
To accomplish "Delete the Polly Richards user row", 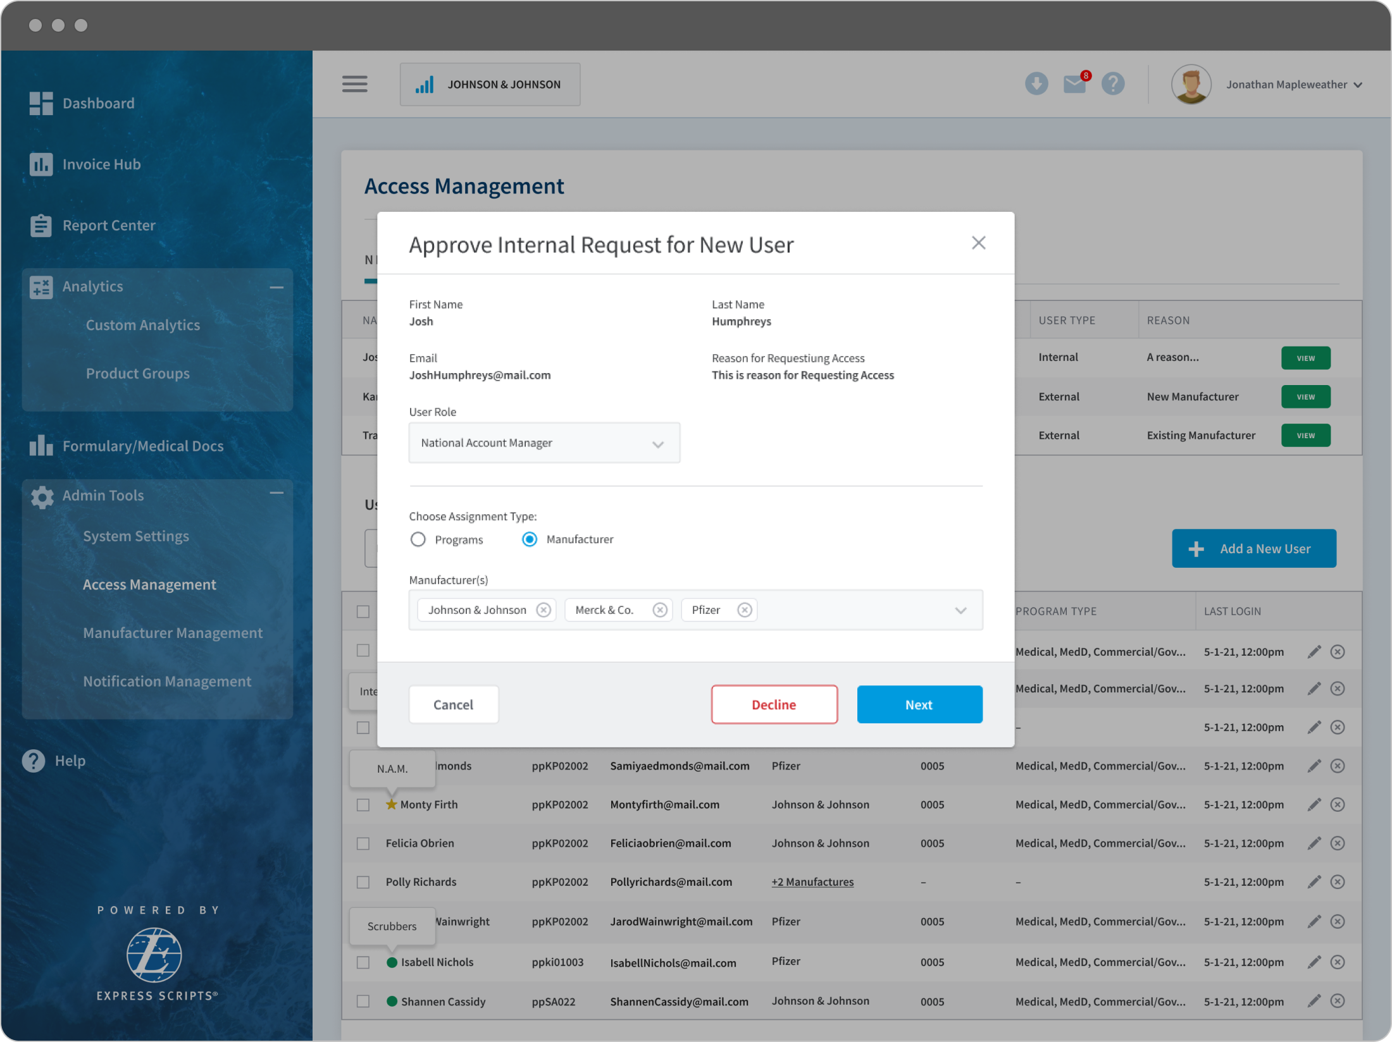I will (x=1338, y=881).
